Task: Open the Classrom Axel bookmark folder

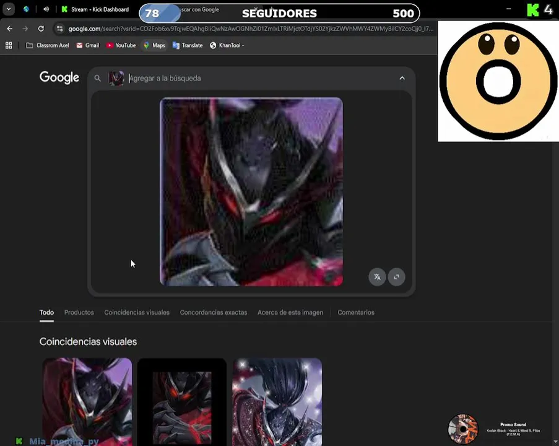Action: (x=48, y=45)
